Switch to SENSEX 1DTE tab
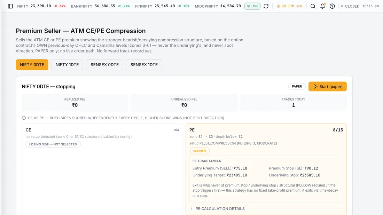Viewport: 383px width, 215px height. [144, 65]
